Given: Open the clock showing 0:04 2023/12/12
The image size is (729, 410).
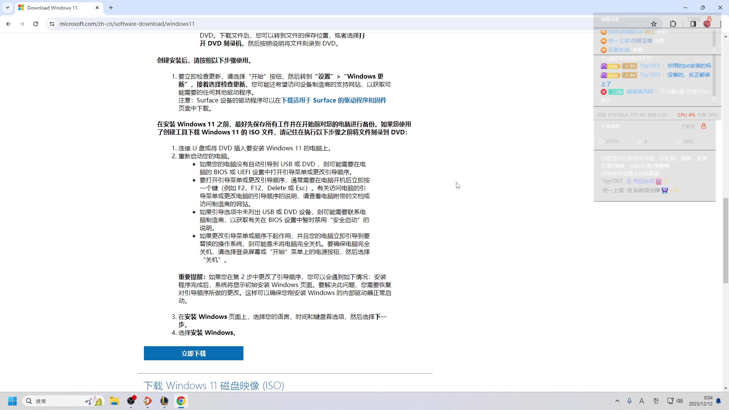Looking at the screenshot, I should pyautogui.click(x=701, y=401).
